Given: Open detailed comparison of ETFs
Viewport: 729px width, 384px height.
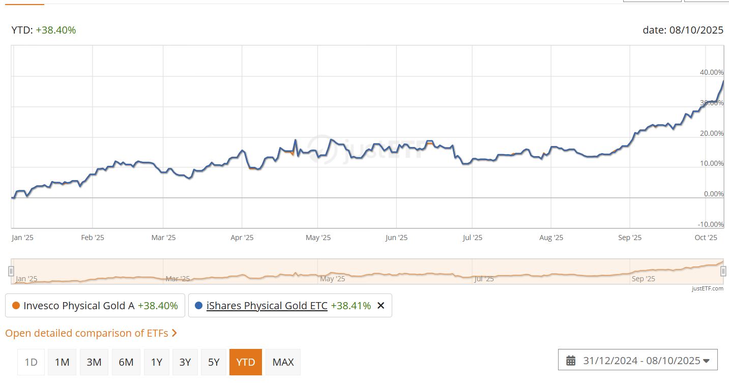Looking at the screenshot, I should click(86, 333).
